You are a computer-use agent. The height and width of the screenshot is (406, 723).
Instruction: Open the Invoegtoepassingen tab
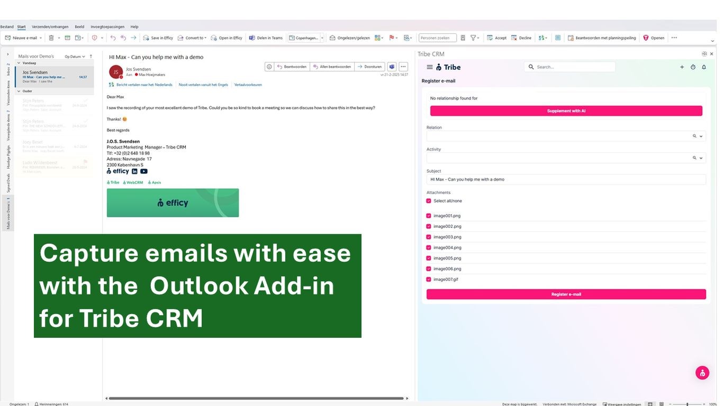(x=107, y=26)
